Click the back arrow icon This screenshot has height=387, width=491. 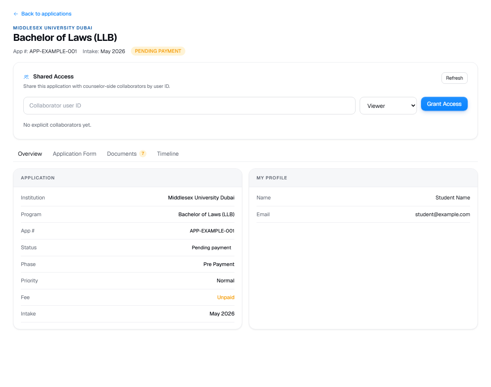16,14
